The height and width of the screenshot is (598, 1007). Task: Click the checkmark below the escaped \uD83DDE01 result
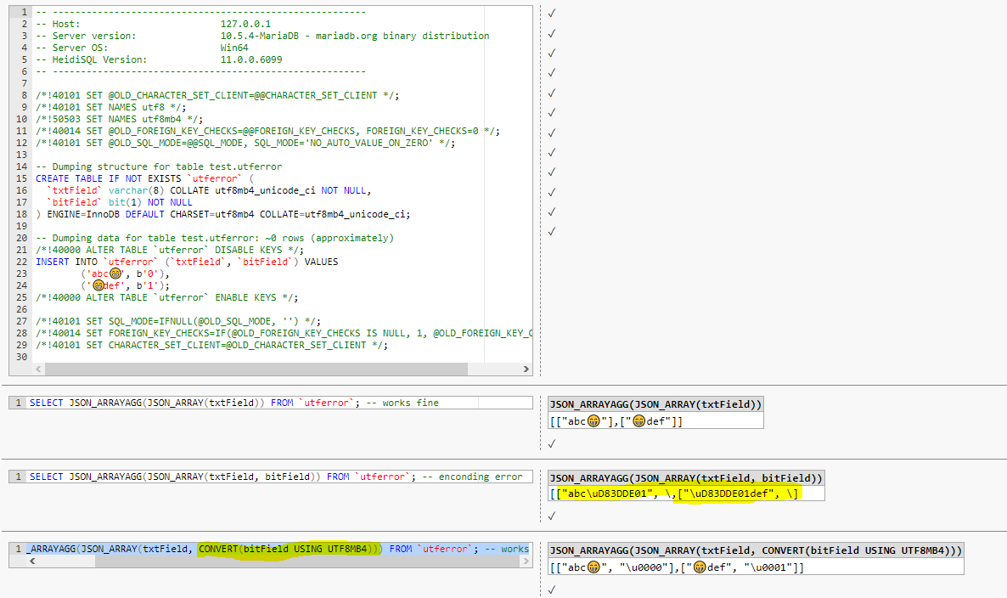552,516
